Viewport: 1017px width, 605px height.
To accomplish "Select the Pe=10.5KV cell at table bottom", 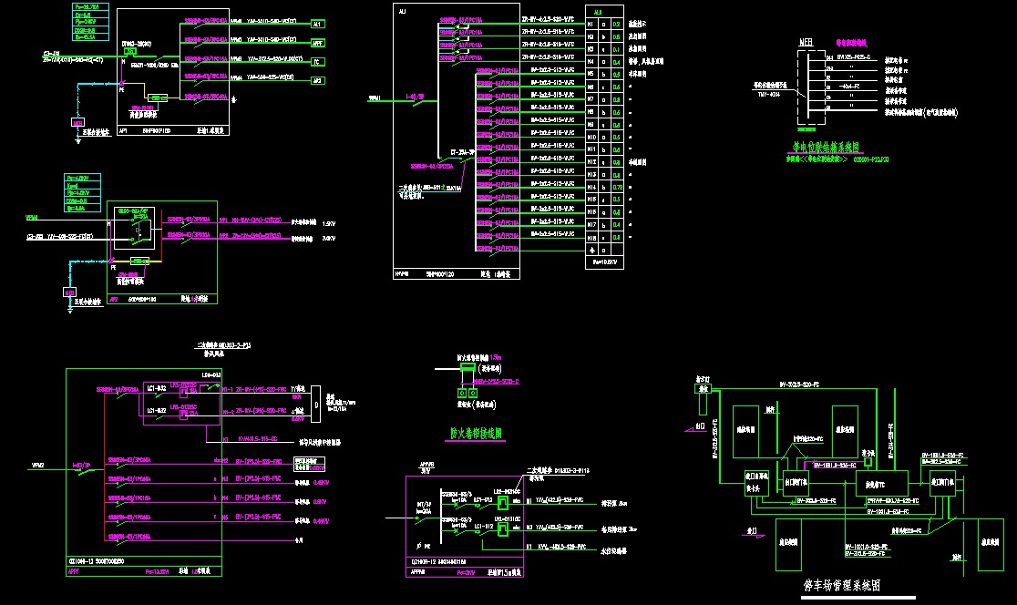I will click(605, 261).
